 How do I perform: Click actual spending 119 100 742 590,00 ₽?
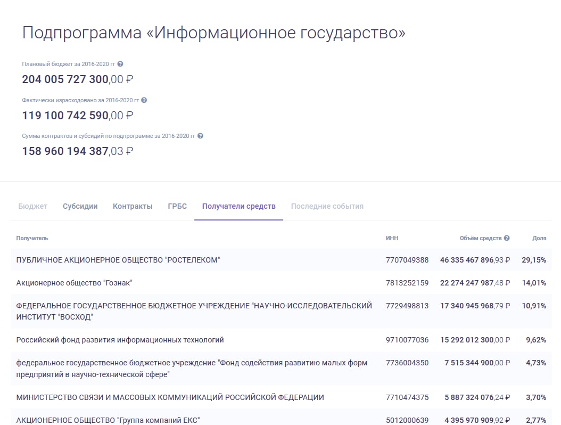[78, 115]
